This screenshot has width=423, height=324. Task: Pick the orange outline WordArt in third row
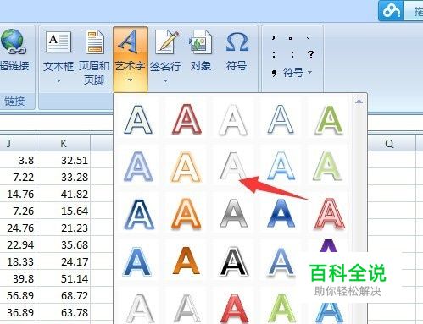click(x=186, y=214)
